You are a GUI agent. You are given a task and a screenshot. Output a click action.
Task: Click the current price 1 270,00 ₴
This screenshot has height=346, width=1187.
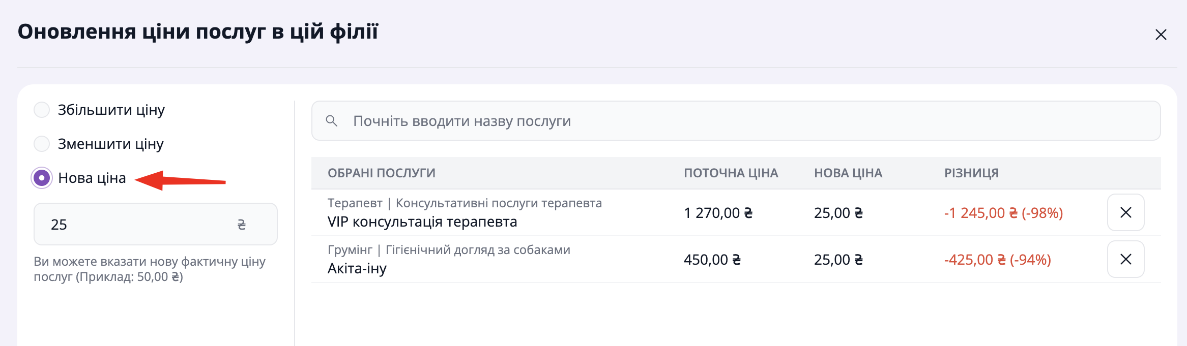coord(718,213)
